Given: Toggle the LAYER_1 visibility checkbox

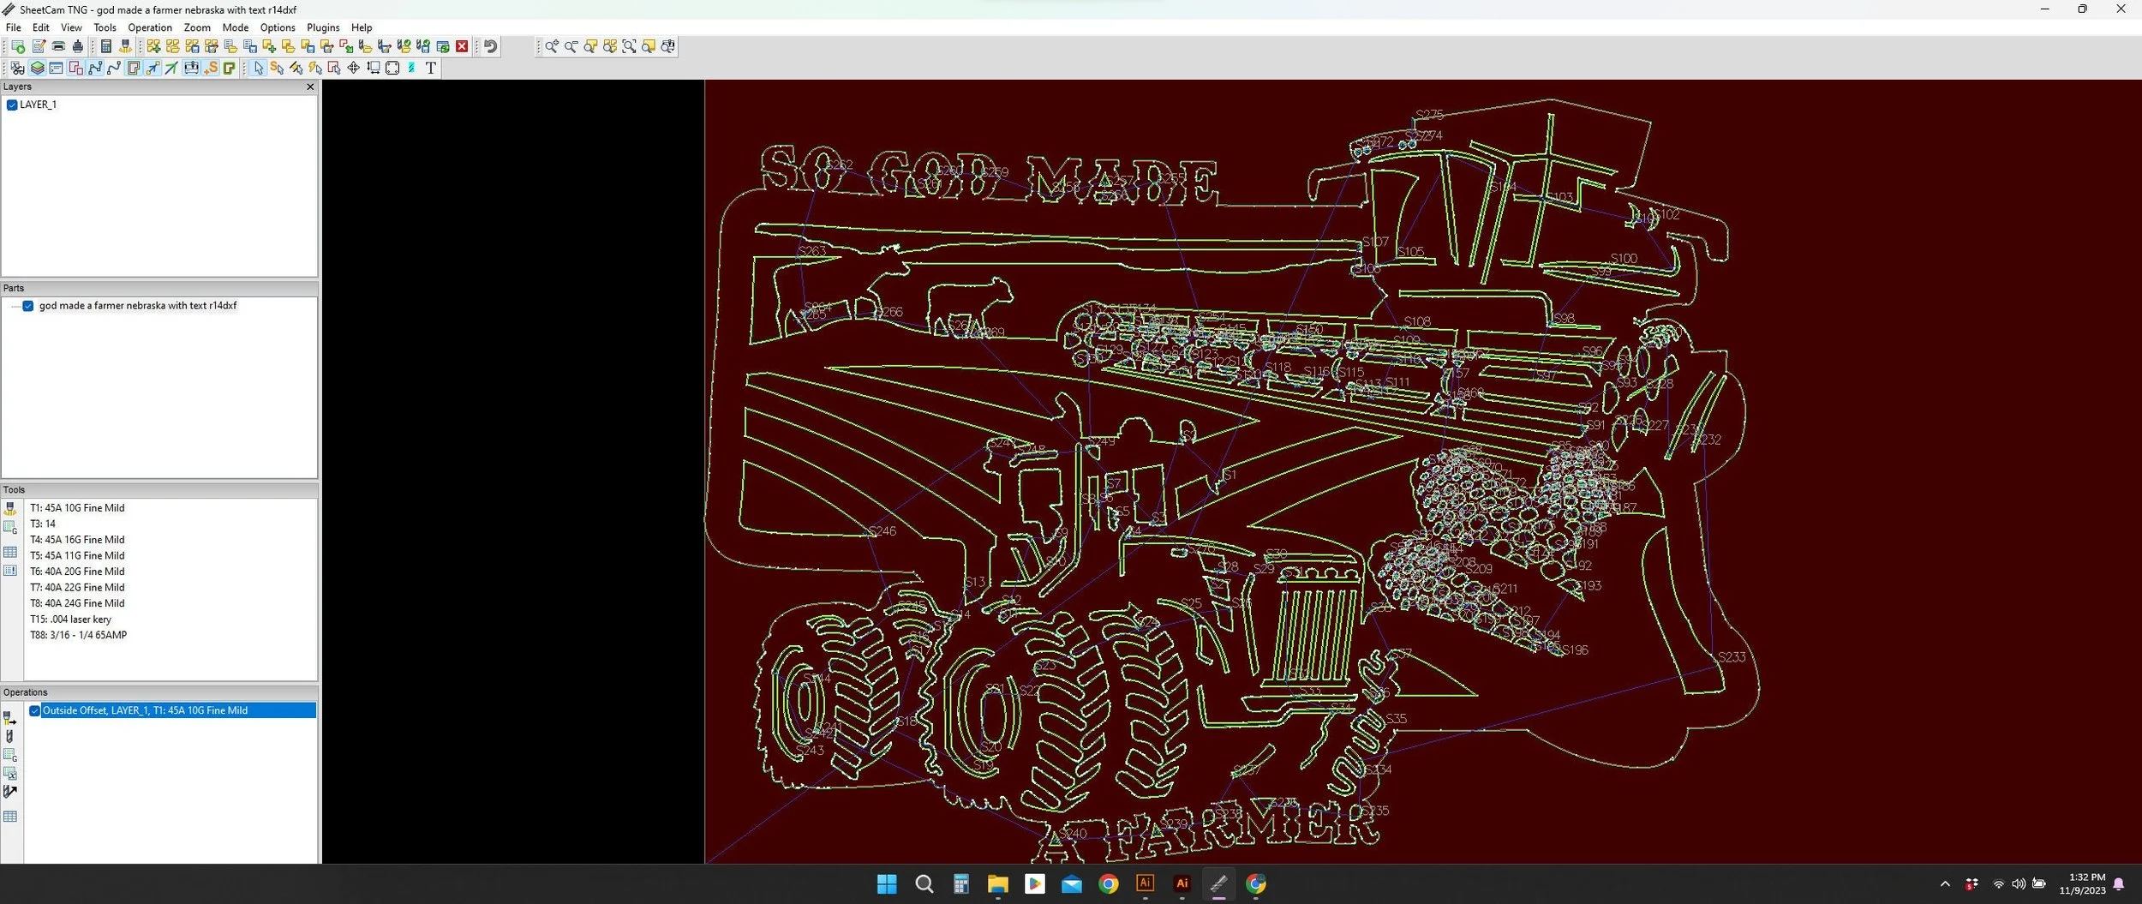Looking at the screenshot, I should (12, 105).
